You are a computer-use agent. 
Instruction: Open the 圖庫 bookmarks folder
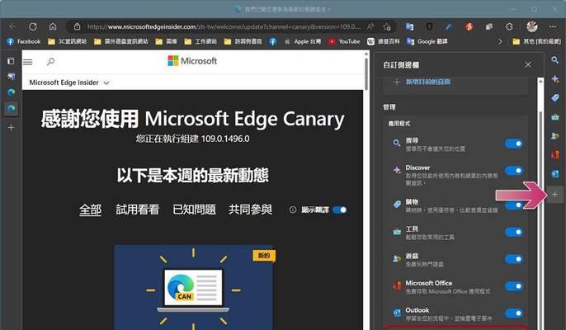[167, 41]
